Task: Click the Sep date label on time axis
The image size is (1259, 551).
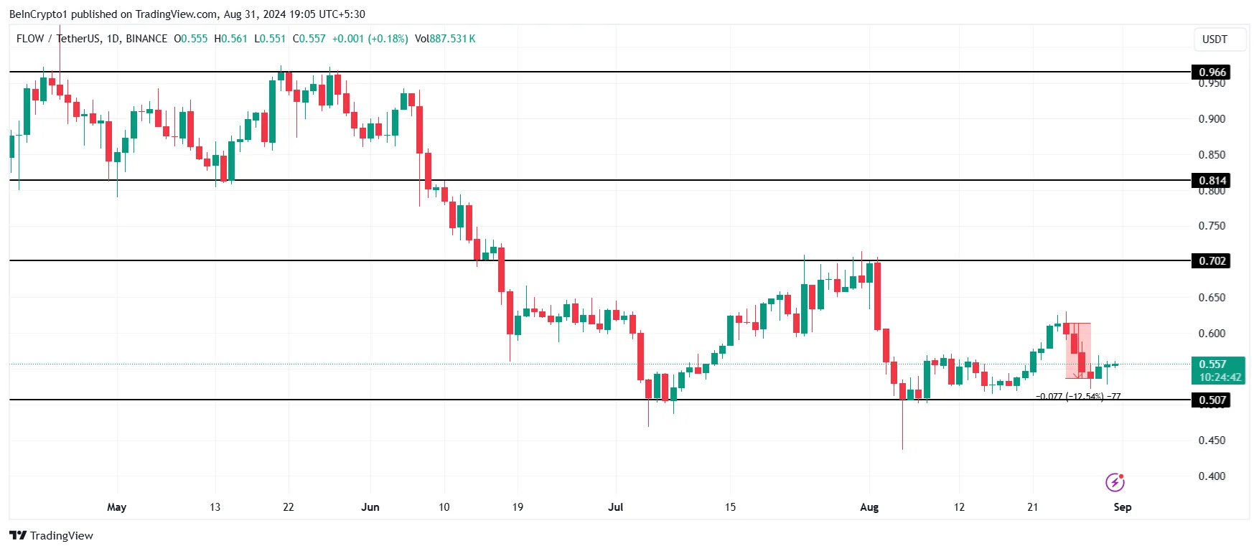Action: pos(1123,507)
